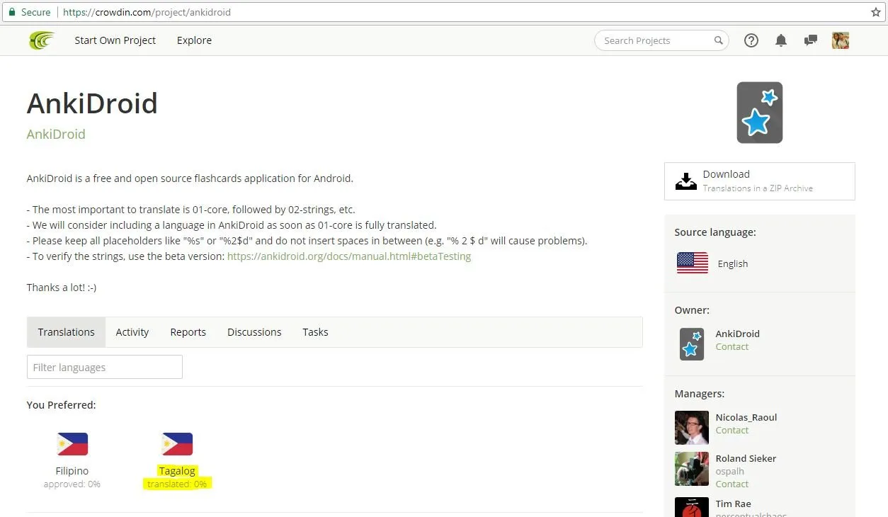Click Contact under owner AnkiDroid
The image size is (888, 517).
coord(732,347)
